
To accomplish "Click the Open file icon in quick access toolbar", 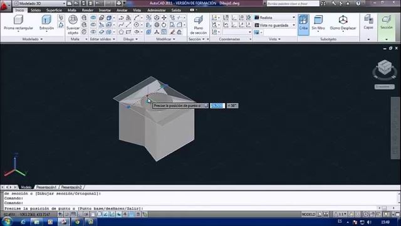I will coord(76,3).
